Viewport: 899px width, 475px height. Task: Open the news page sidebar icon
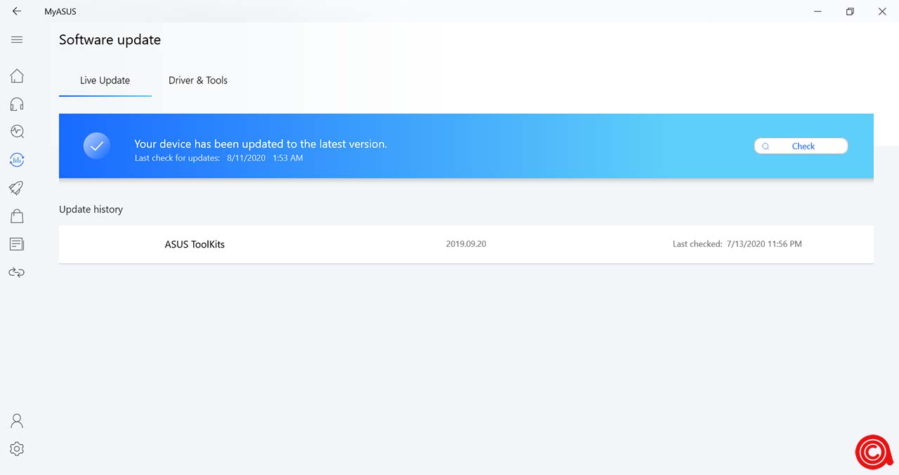(17, 244)
